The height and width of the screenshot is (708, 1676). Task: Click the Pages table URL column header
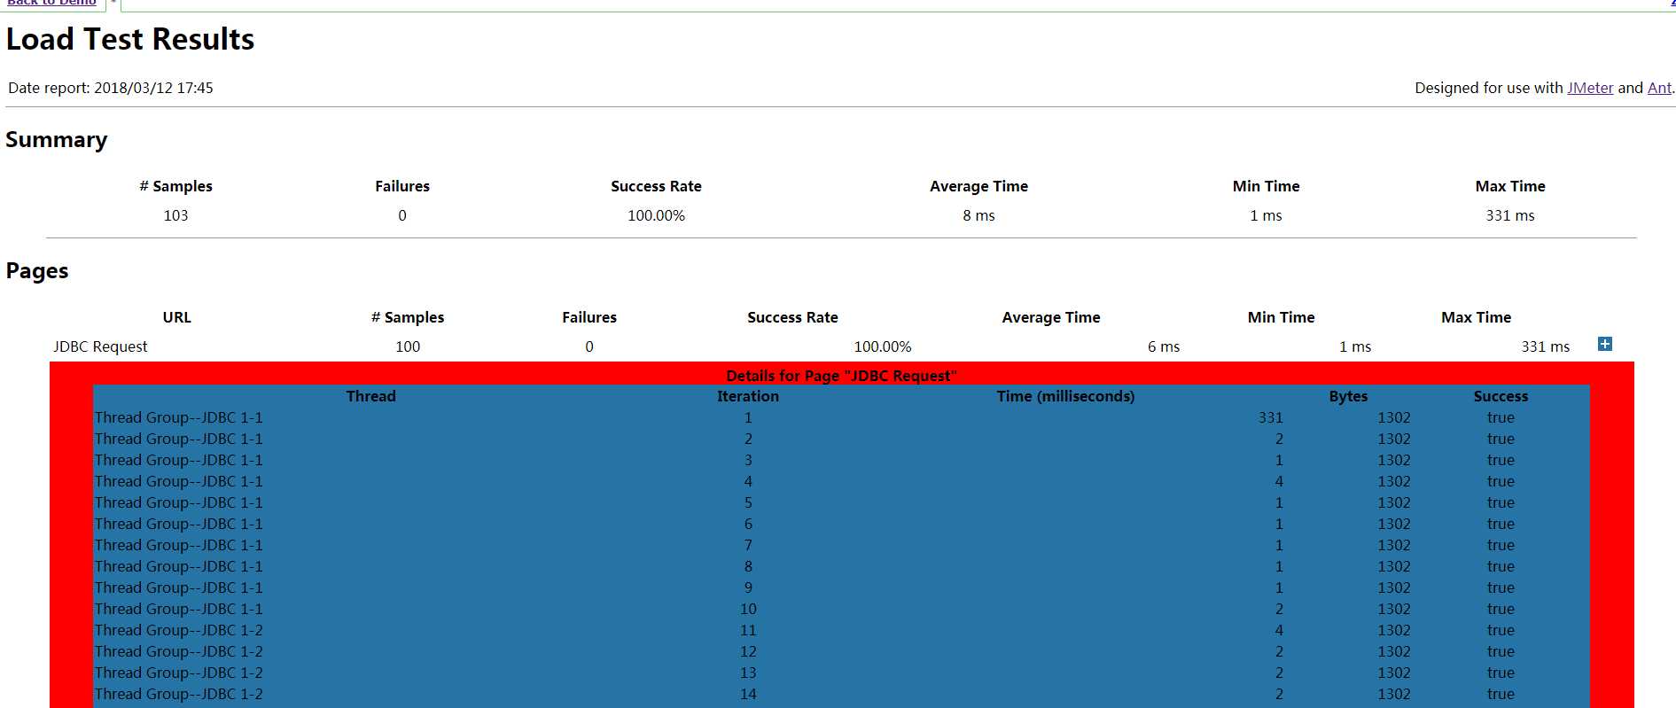click(176, 317)
